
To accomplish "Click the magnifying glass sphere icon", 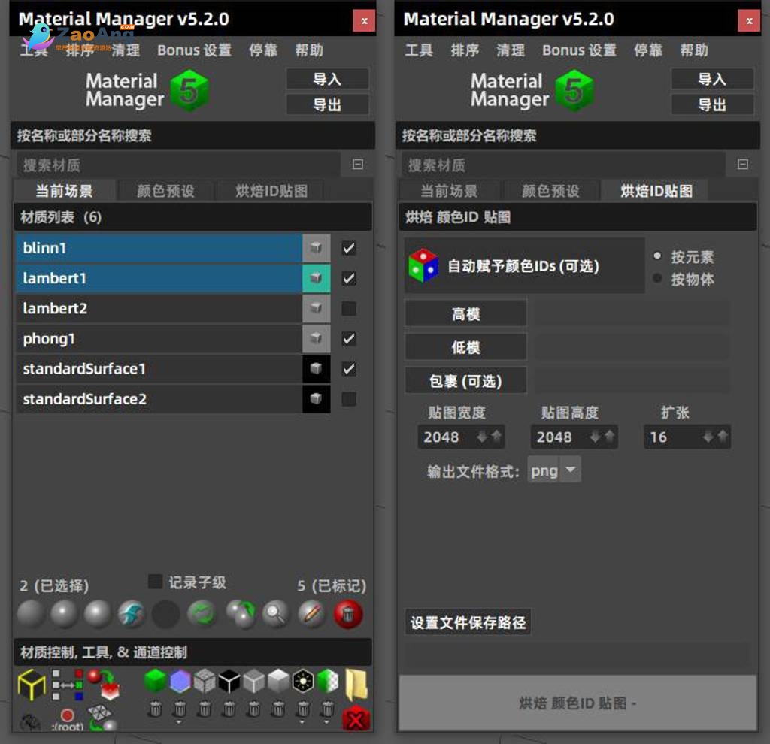I will (276, 613).
